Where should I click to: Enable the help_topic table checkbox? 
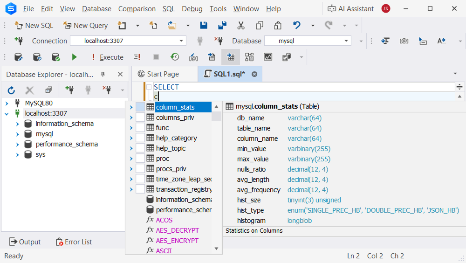[x=140, y=148]
